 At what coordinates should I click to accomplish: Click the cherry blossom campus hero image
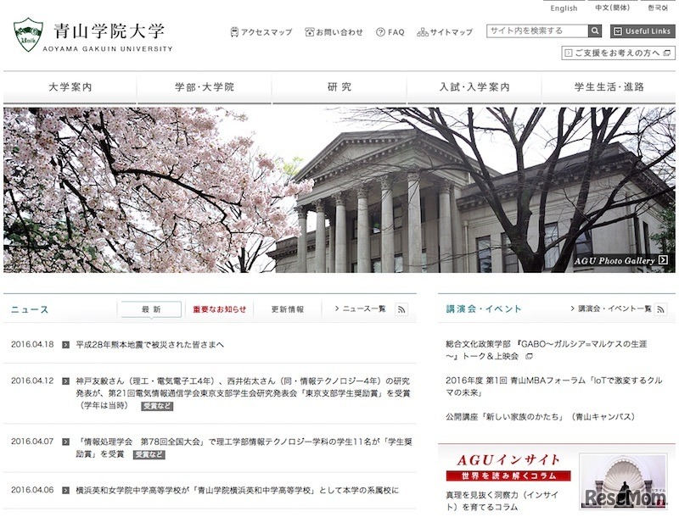[339, 190]
